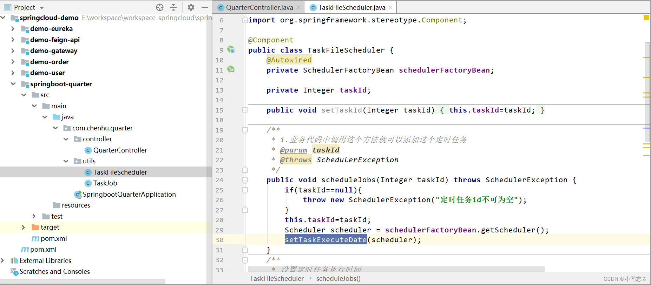This screenshot has height=285, width=651.
Task: Collapse the com.chenhu.quarter package
Action: (x=55, y=128)
